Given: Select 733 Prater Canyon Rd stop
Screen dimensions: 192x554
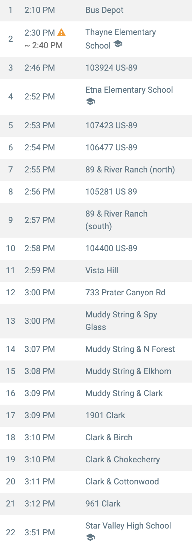Looking at the screenshot, I should (x=96, y=293).
